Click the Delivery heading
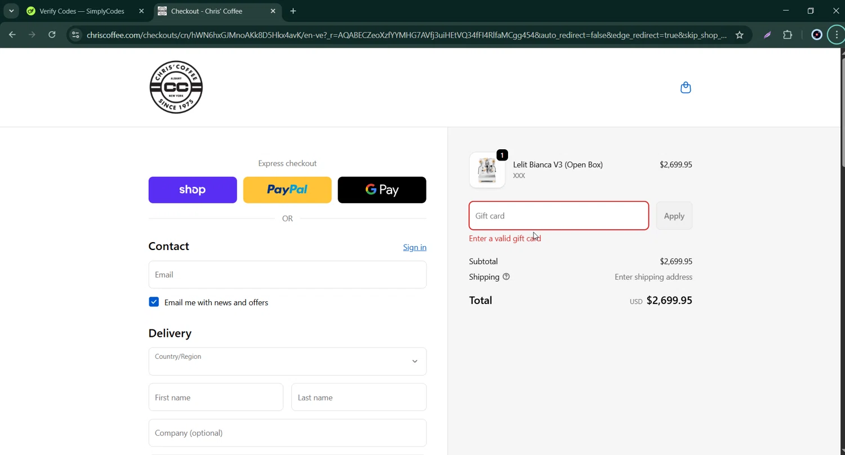The image size is (845, 455). tap(170, 333)
